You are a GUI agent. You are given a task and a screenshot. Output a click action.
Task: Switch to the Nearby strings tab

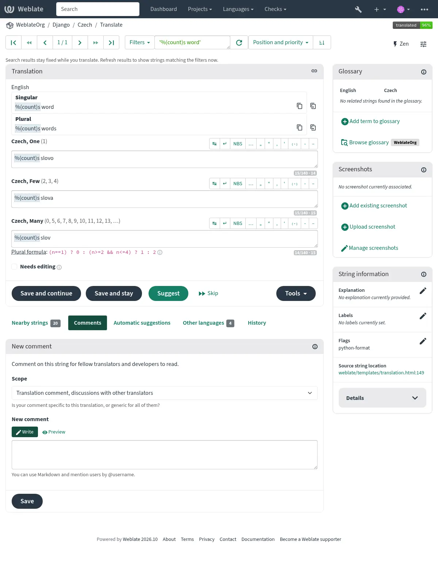coord(36,323)
